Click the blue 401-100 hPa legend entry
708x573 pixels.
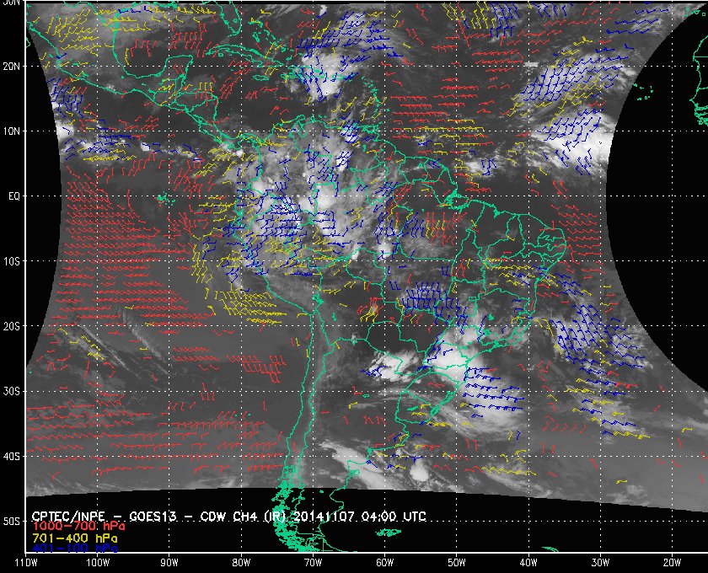(74, 549)
